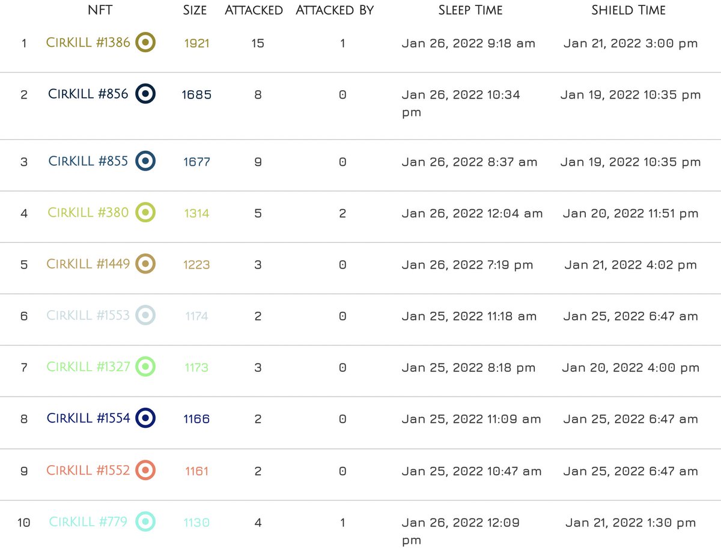This screenshot has width=721, height=560.
Task: Select size value 1173
Action: (196, 368)
